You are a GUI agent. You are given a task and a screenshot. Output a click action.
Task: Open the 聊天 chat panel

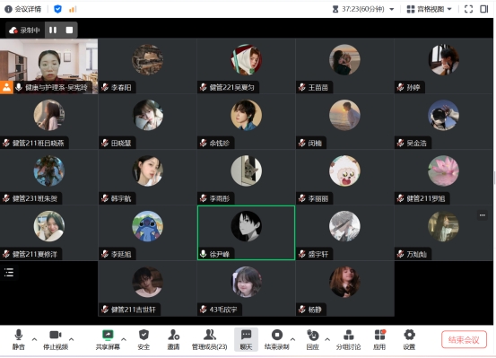246,339
